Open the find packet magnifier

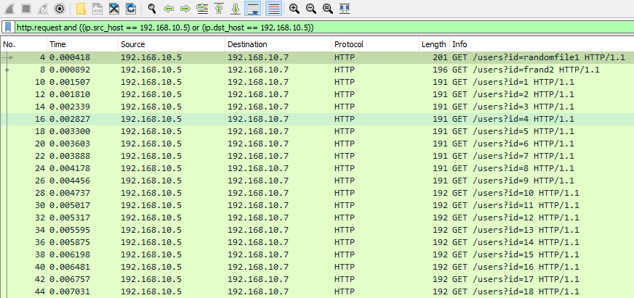pos(152,9)
